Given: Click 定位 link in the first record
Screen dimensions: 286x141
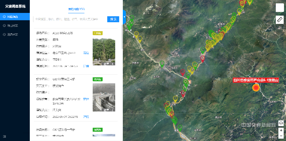Looking at the screenshot, I should [x=86, y=53].
